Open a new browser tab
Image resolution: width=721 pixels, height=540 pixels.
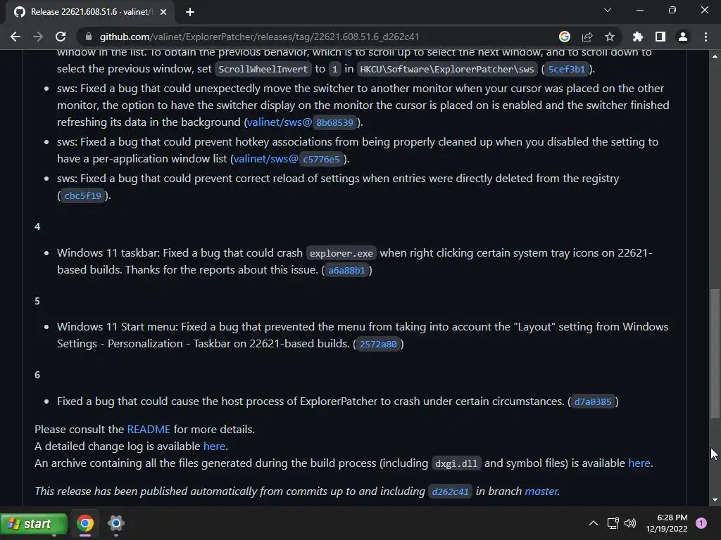point(190,12)
